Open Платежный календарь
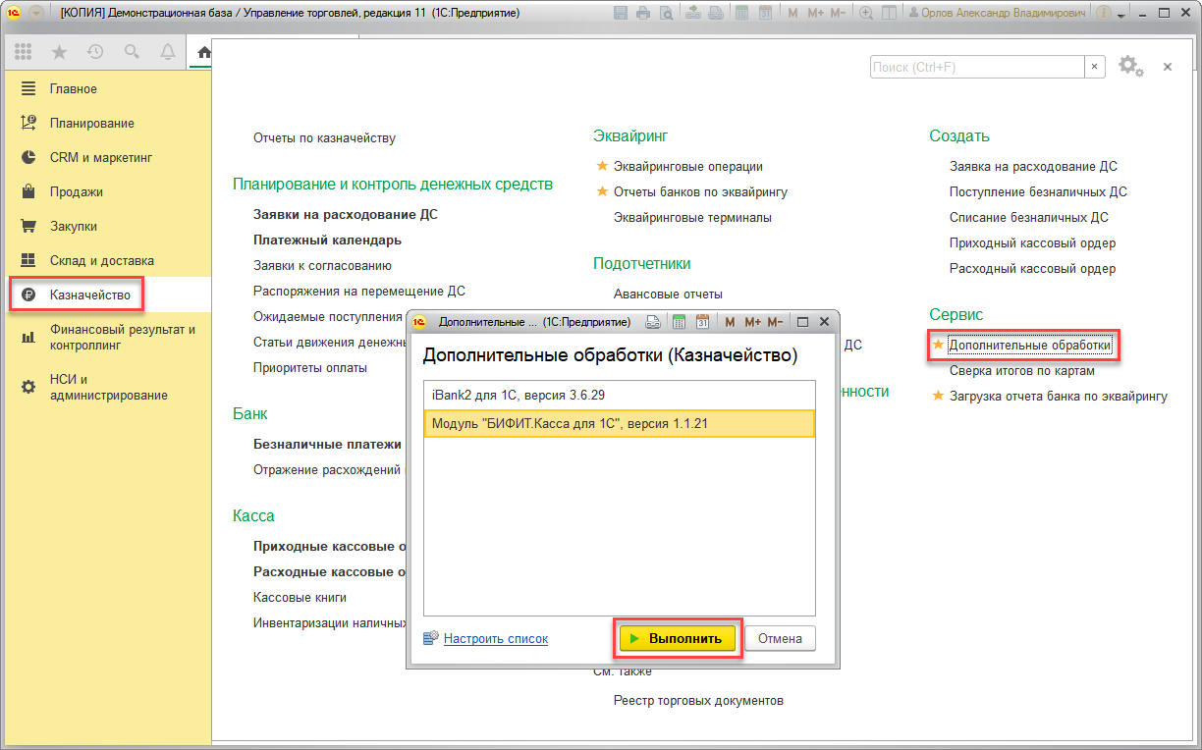The height and width of the screenshot is (750, 1202). (327, 240)
